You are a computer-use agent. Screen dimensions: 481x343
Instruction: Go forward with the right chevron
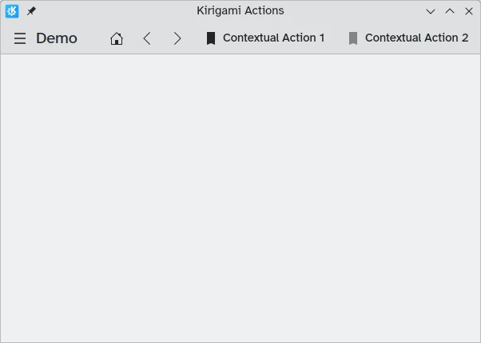(x=177, y=38)
